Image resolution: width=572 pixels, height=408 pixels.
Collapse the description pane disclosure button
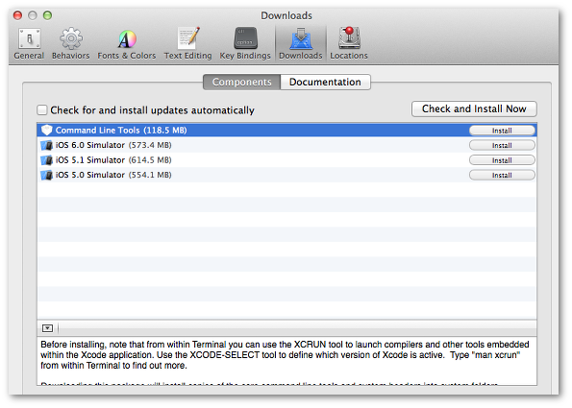pos(47,328)
